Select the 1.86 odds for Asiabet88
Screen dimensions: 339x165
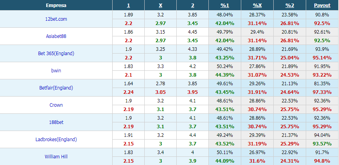tap(128, 32)
